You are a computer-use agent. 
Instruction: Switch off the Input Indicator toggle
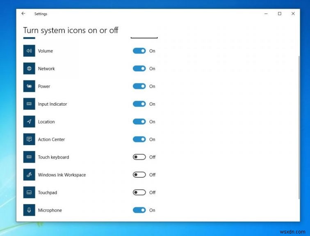click(x=139, y=104)
